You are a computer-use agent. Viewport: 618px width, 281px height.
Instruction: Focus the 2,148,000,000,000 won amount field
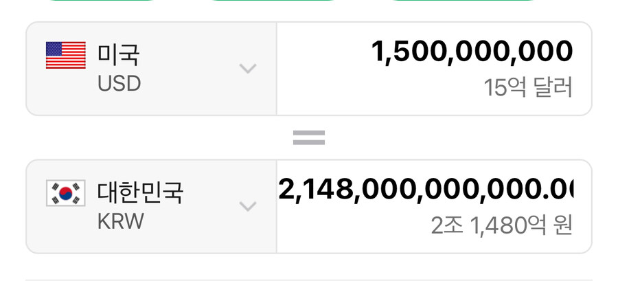tap(426, 190)
